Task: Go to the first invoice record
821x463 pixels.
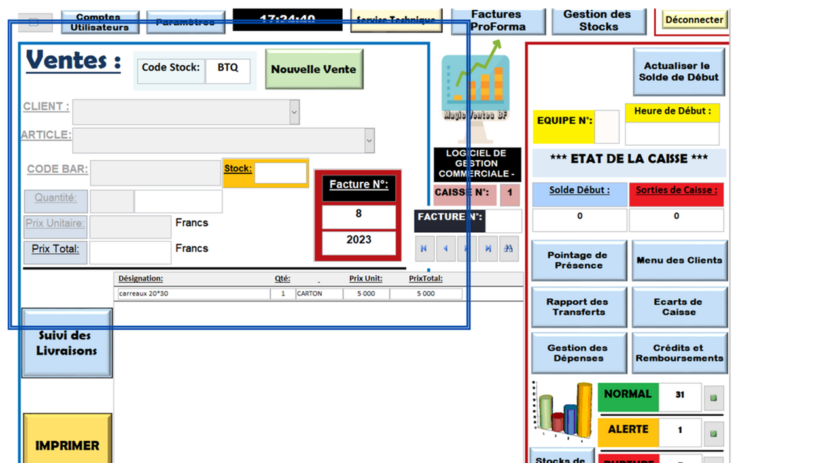Action: tap(424, 249)
